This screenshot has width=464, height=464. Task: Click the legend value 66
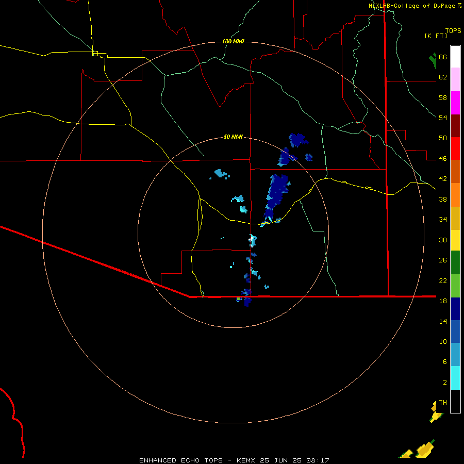tap(443, 57)
